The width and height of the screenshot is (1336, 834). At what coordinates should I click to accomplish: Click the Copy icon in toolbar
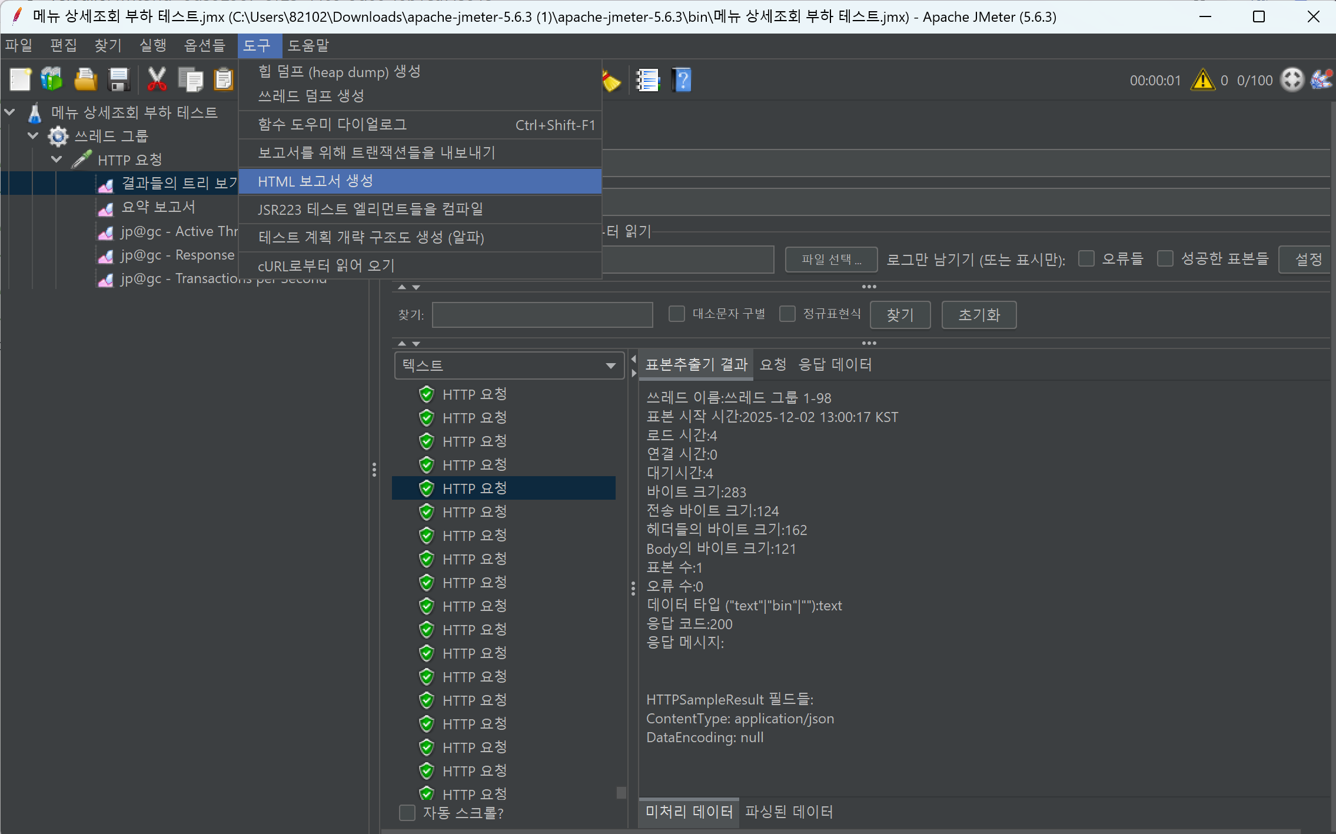(190, 79)
